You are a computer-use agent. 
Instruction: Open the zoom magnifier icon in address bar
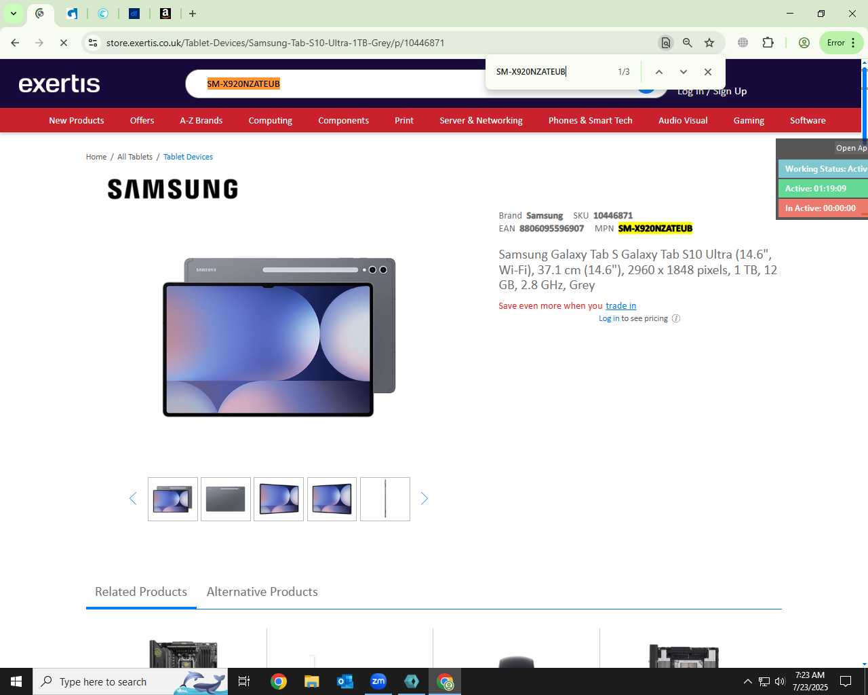(688, 43)
